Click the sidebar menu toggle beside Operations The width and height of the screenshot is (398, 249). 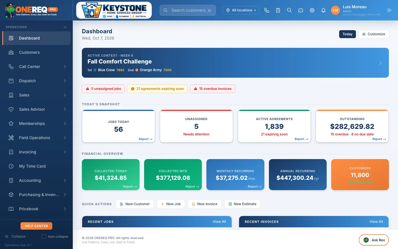tap(65, 27)
